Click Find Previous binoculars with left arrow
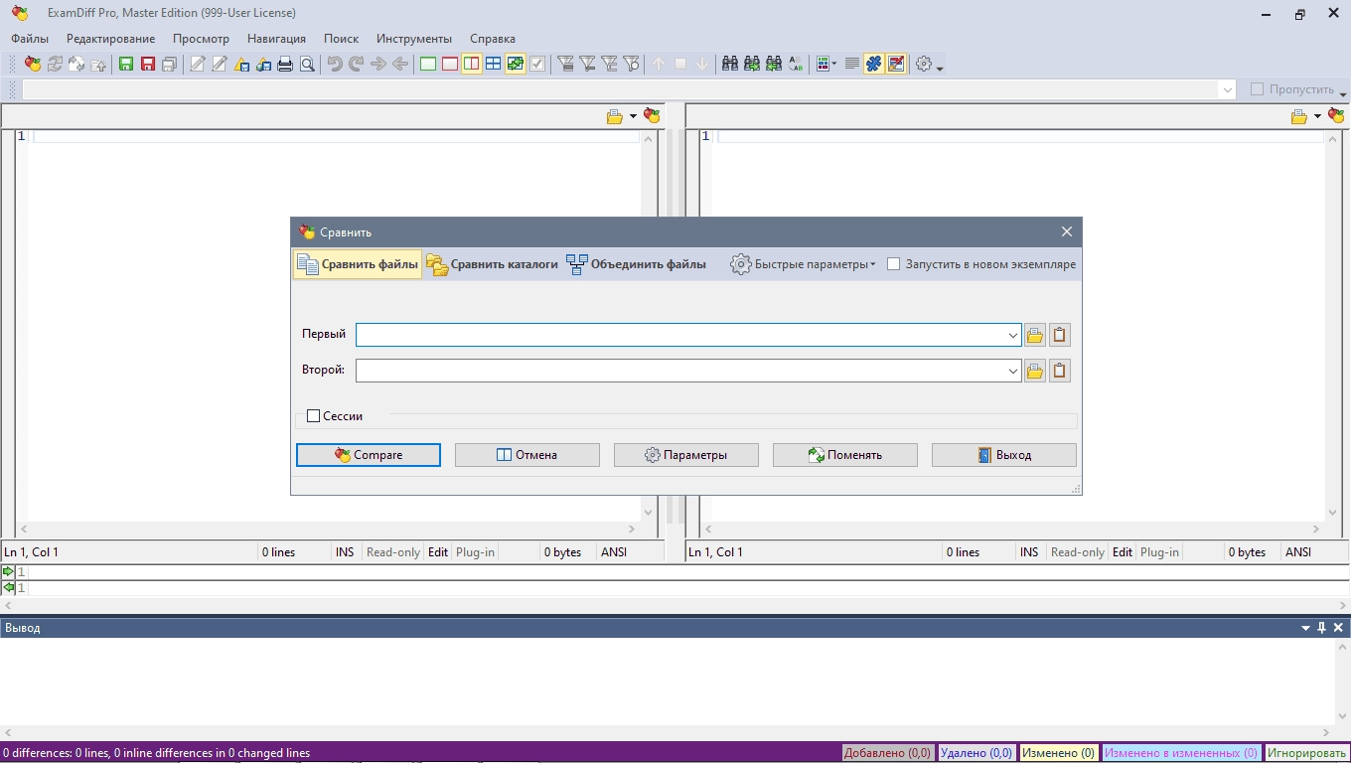The height and width of the screenshot is (763, 1351). click(x=774, y=64)
